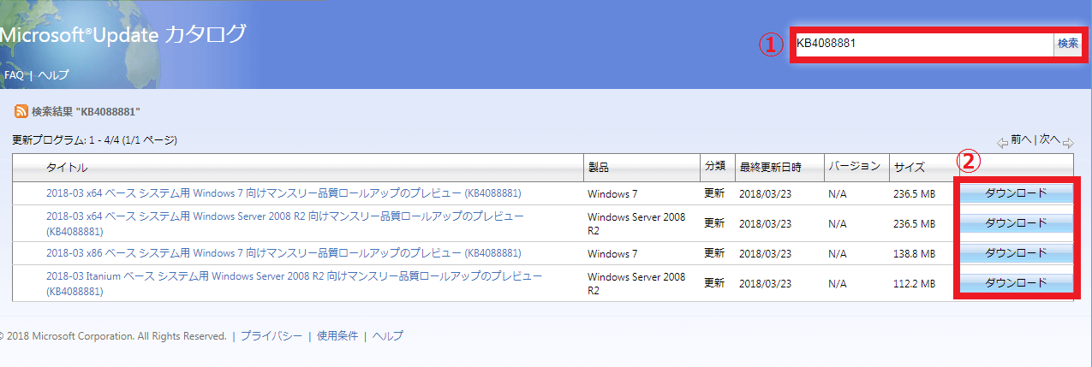Open the プライバシー footer link
Screen dimensions: 1092x367
(x=272, y=336)
